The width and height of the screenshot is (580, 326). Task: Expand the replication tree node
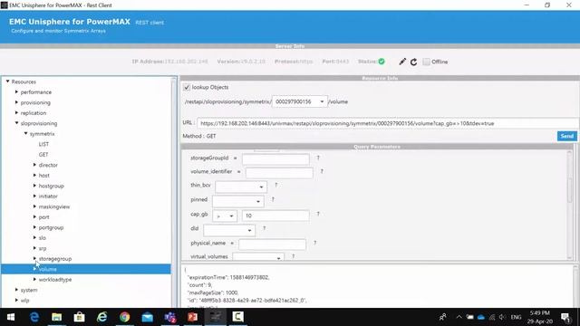tap(16, 112)
